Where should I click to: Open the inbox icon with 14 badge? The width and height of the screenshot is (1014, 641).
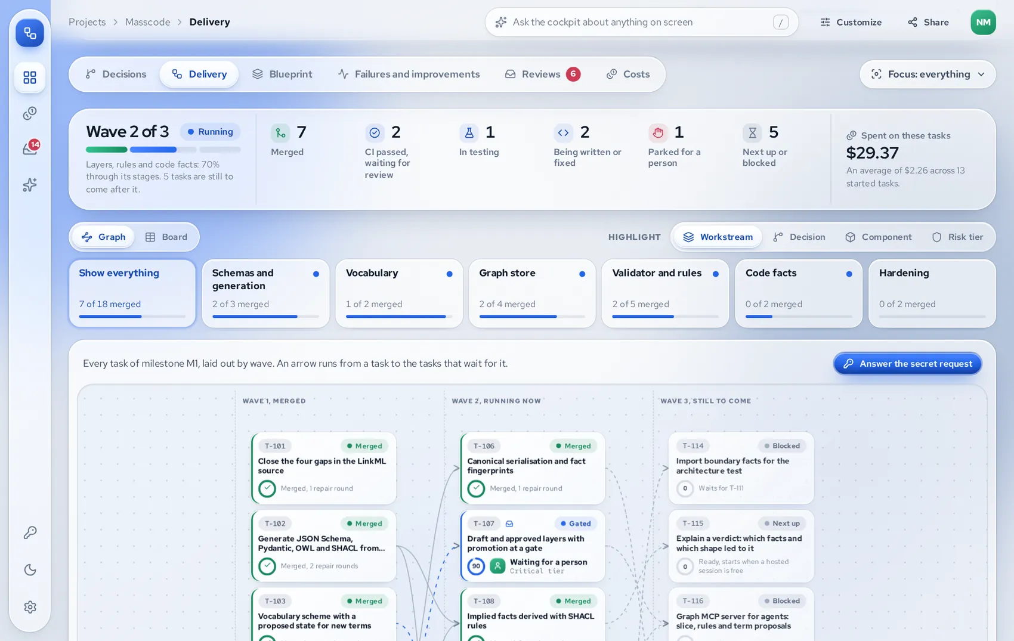click(30, 148)
